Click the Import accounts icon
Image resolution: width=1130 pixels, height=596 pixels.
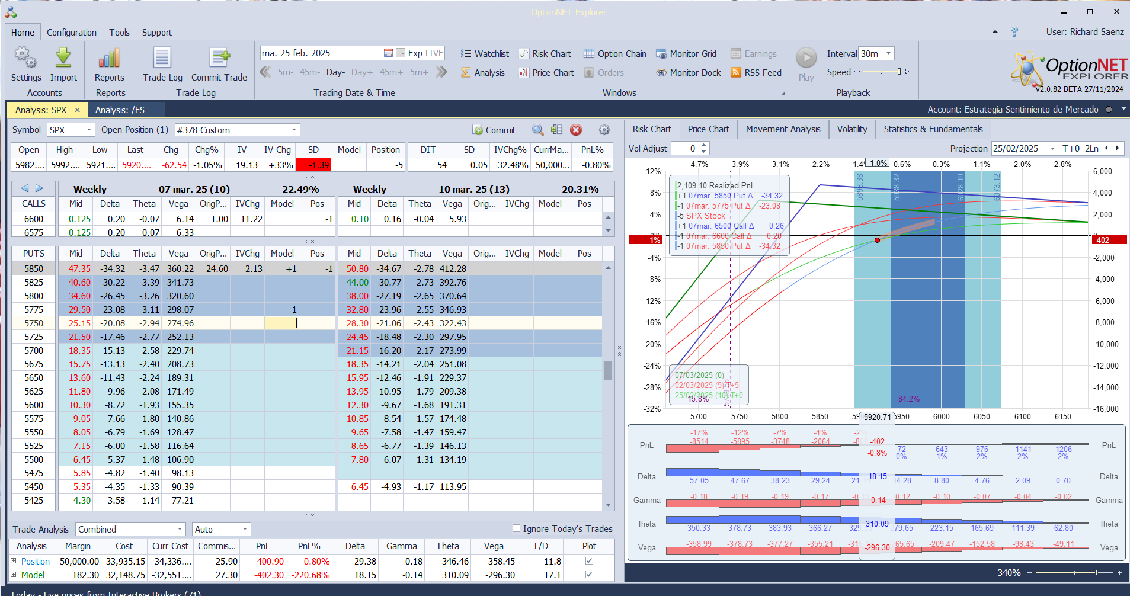tap(63, 58)
